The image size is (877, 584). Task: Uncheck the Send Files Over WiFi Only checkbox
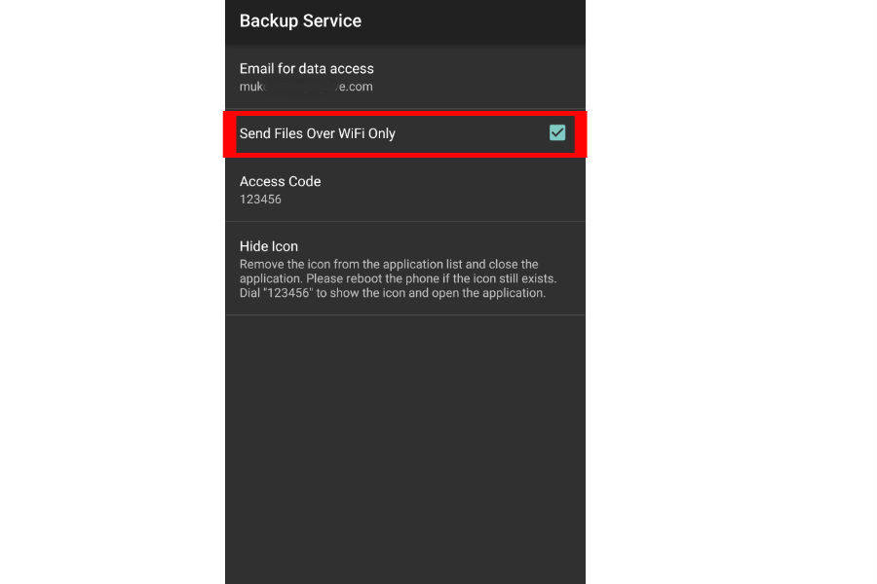556,132
